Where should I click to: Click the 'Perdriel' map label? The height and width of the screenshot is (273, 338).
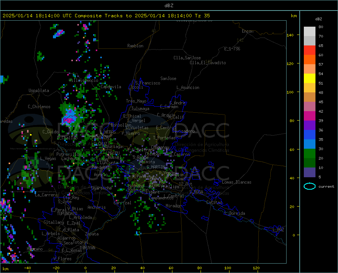[x=101, y=167]
